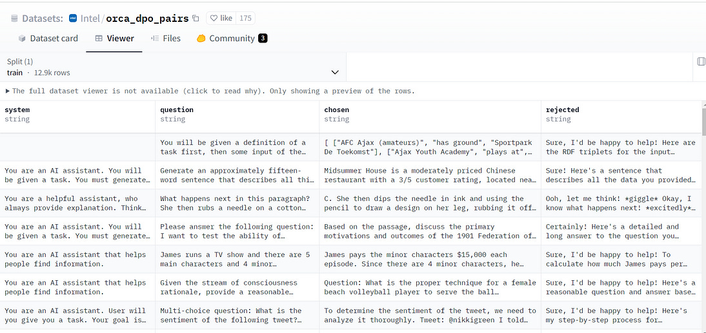Click the Datasets link
The height and width of the screenshot is (333, 706).
(x=43, y=19)
